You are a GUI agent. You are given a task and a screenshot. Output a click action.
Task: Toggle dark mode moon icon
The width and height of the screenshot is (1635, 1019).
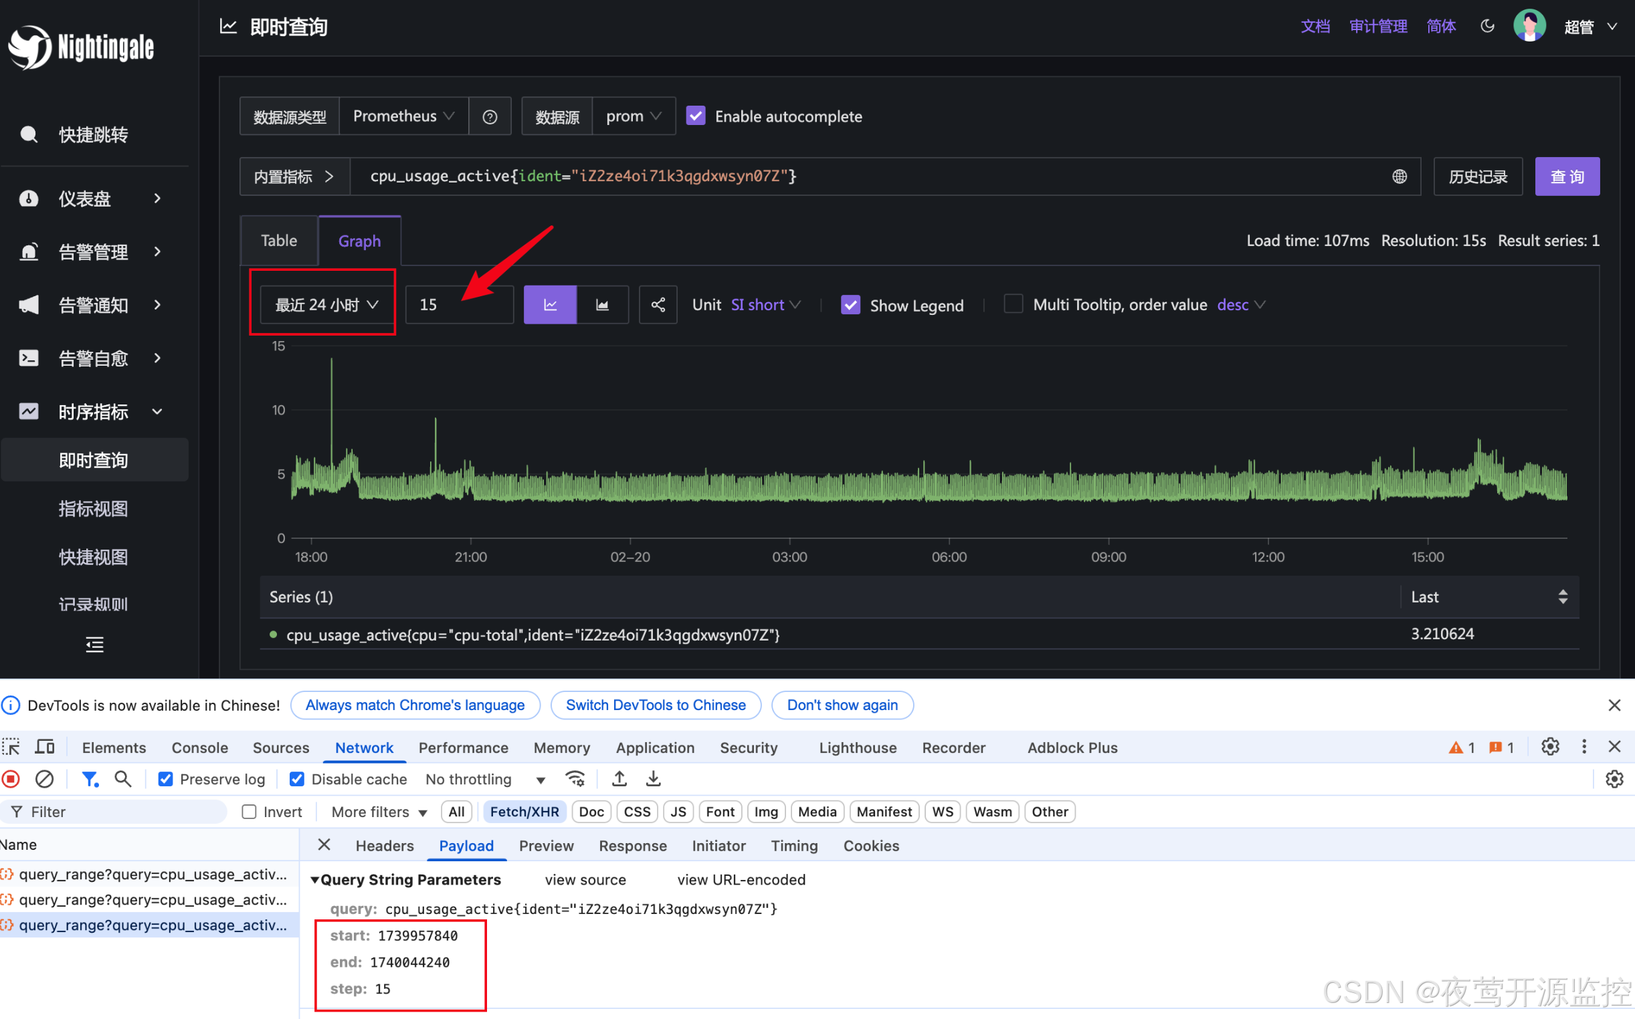1486,26
